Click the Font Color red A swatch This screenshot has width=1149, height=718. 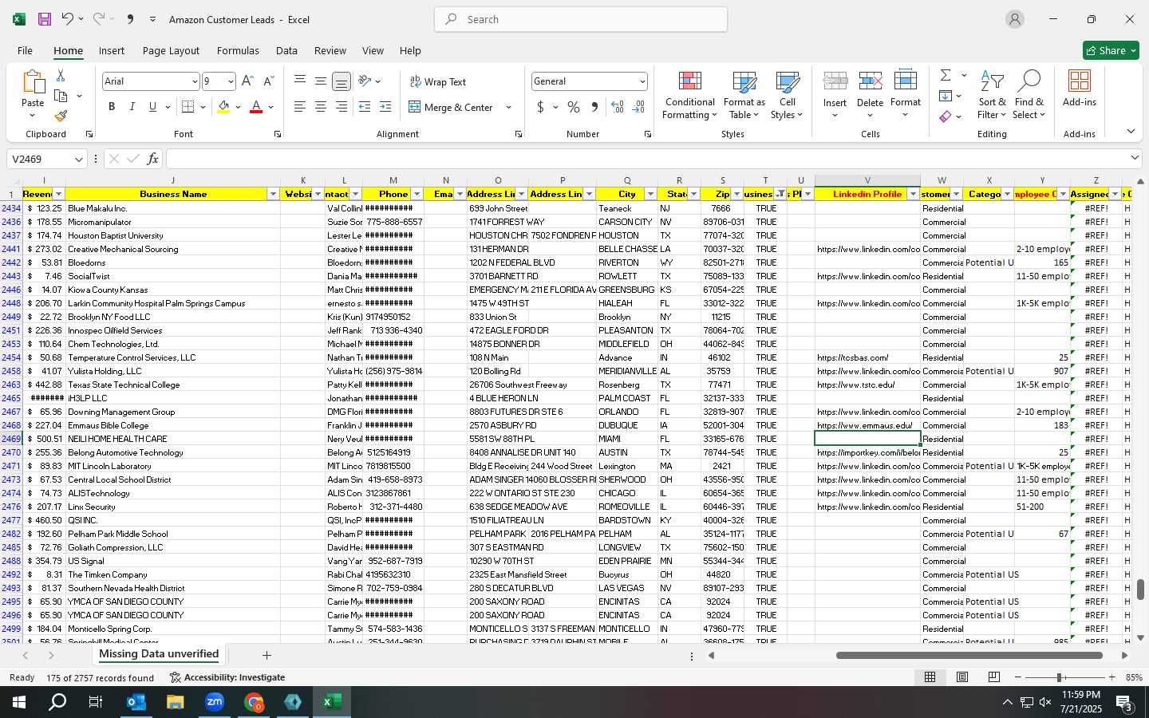pos(256,107)
